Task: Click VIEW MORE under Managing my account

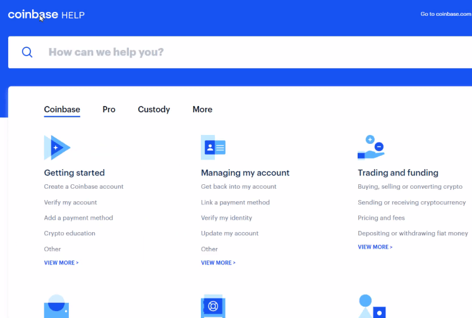Action: coord(218,262)
